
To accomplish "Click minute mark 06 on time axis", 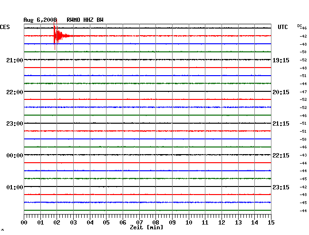I will point(123,223).
